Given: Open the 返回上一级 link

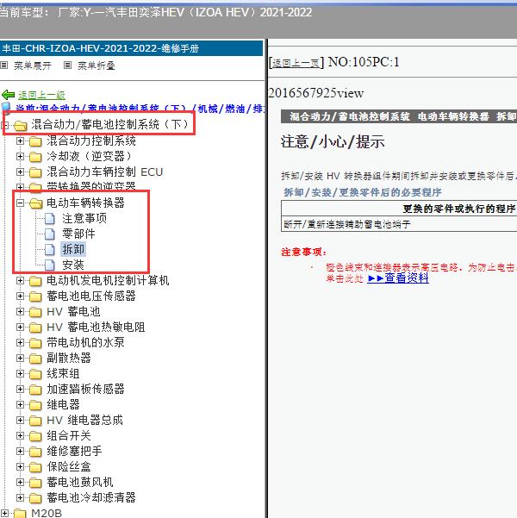Looking at the screenshot, I should pyautogui.click(x=41, y=95).
